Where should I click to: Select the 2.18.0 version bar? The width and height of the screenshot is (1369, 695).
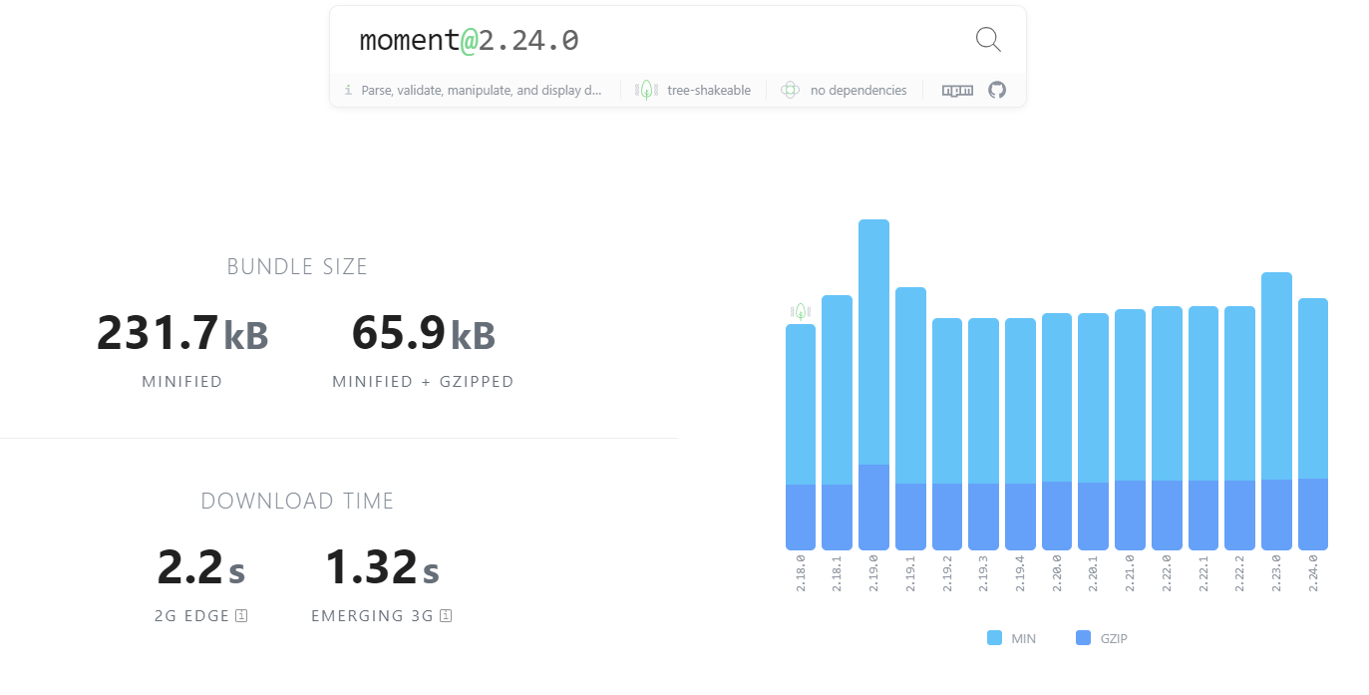point(801,437)
